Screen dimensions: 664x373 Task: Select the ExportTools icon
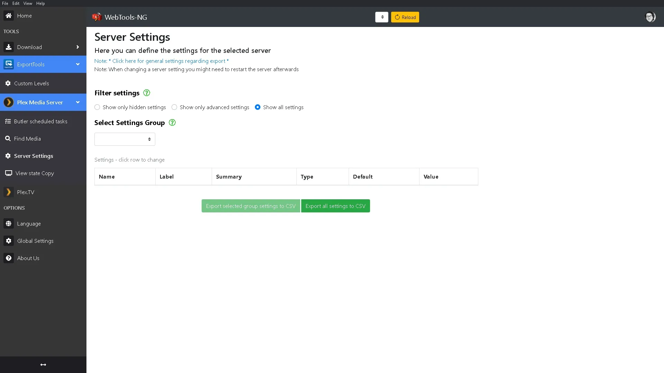click(8, 64)
